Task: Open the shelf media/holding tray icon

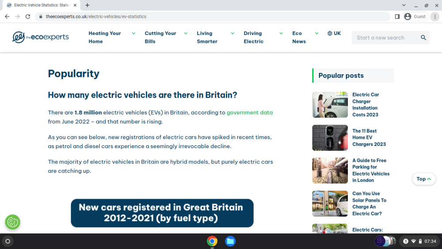Action: [385, 241]
